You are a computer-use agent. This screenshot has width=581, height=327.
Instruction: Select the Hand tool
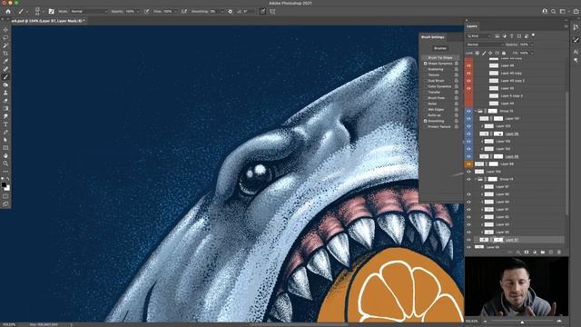coord(5,155)
